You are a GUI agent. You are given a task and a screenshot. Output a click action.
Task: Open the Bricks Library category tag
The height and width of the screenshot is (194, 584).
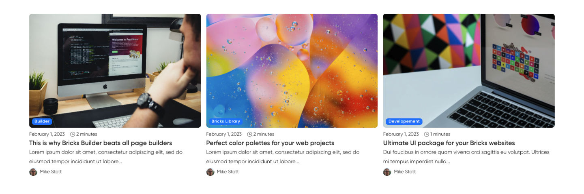click(x=225, y=121)
